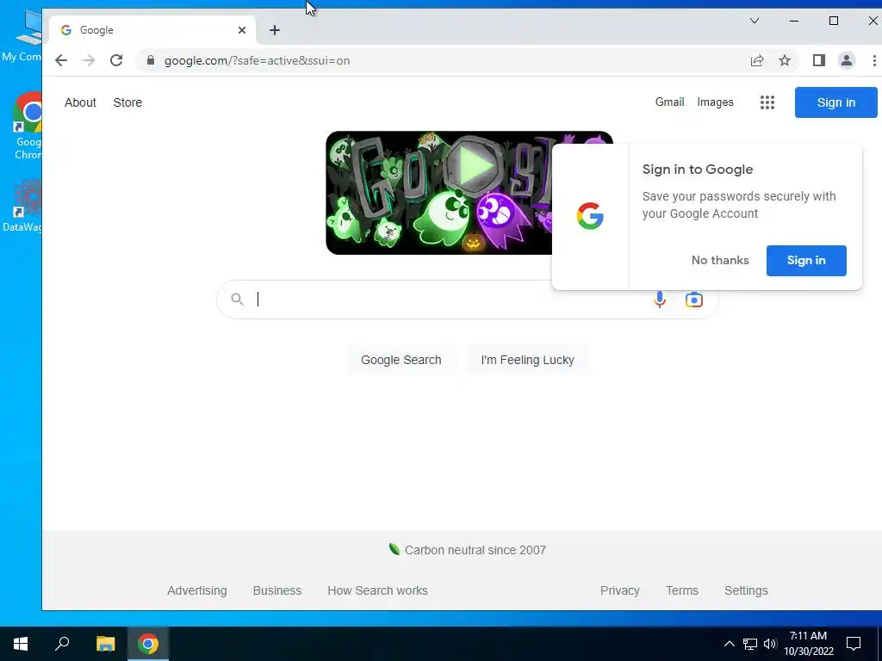Image resolution: width=882 pixels, height=661 pixels.
Task: Click the address bar URL
Action: pos(257,61)
